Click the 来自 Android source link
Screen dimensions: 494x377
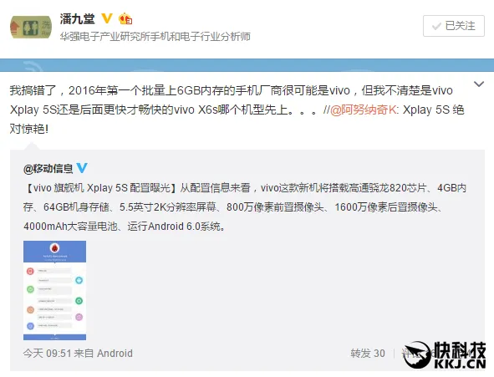pyautogui.click(x=103, y=354)
